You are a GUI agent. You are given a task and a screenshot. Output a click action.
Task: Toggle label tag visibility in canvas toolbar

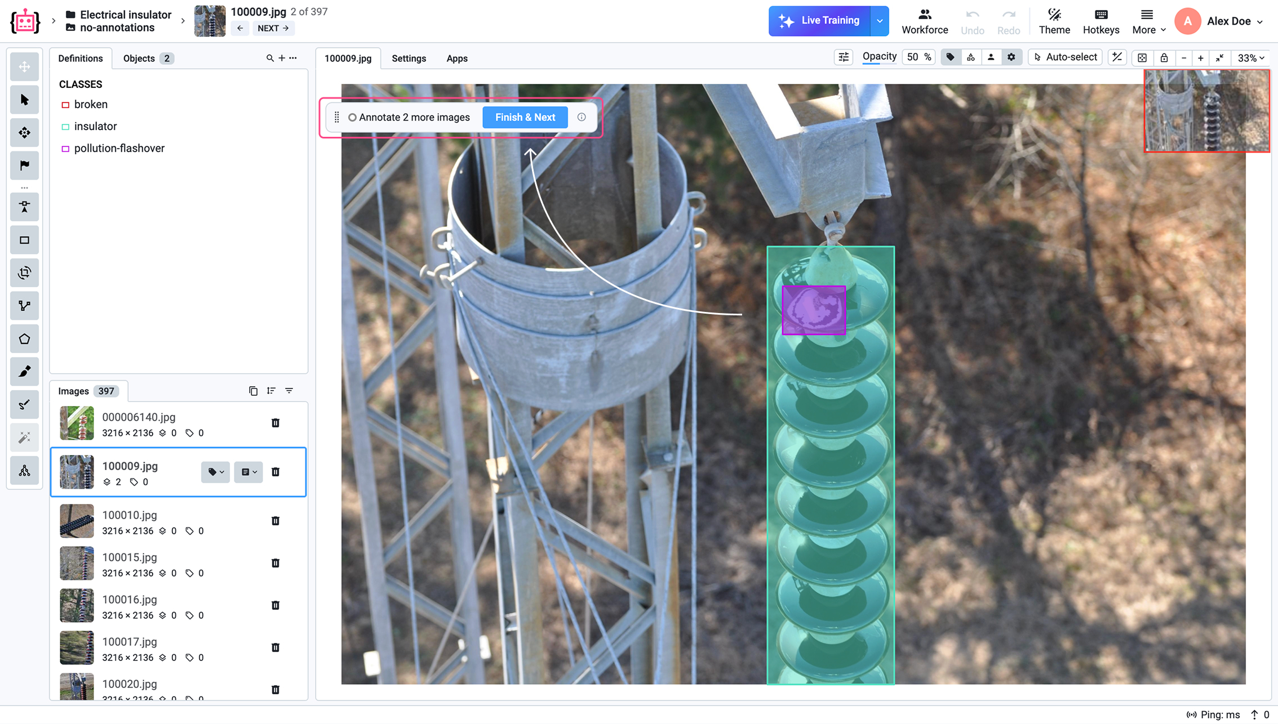pos(951,57)
